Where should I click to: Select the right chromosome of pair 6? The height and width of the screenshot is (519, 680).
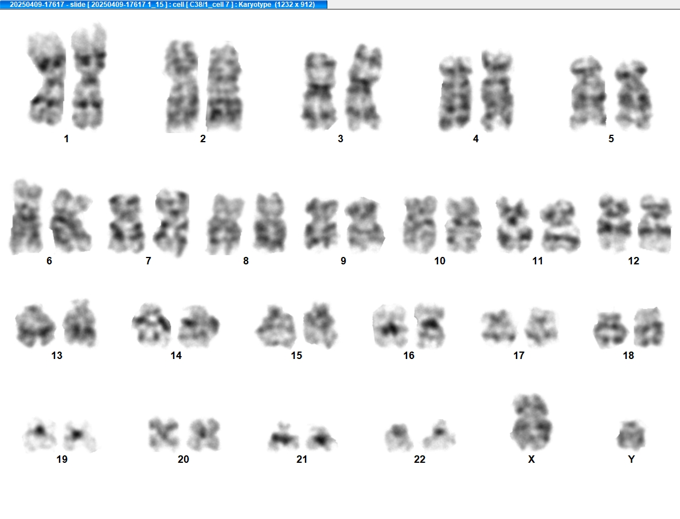pyautogui.click(x=71, y=220)
